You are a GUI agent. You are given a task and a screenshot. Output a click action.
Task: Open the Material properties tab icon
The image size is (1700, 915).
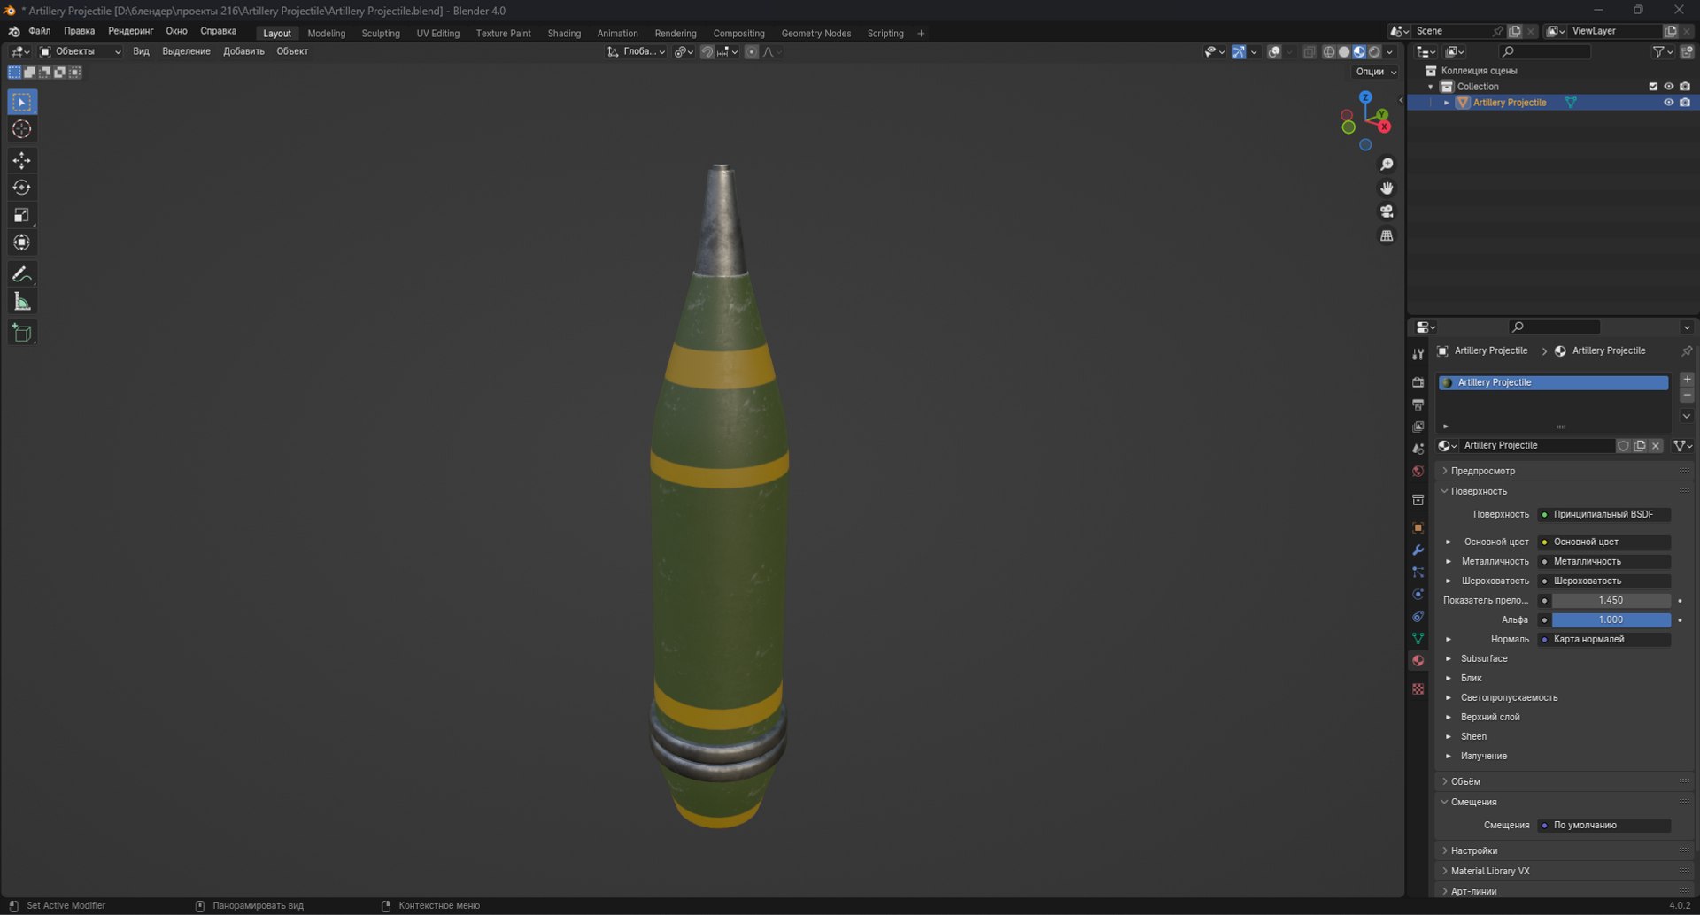coord(1418,661)
